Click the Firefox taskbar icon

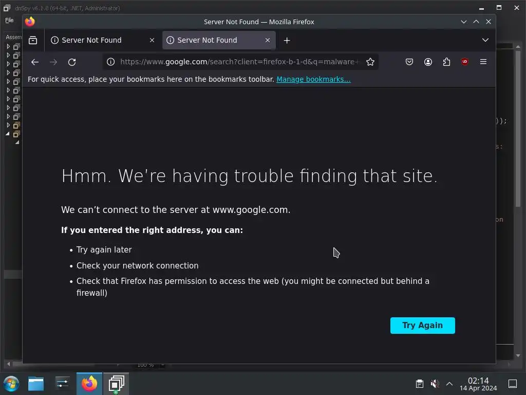pyautogui.click(x=89, y=384)
